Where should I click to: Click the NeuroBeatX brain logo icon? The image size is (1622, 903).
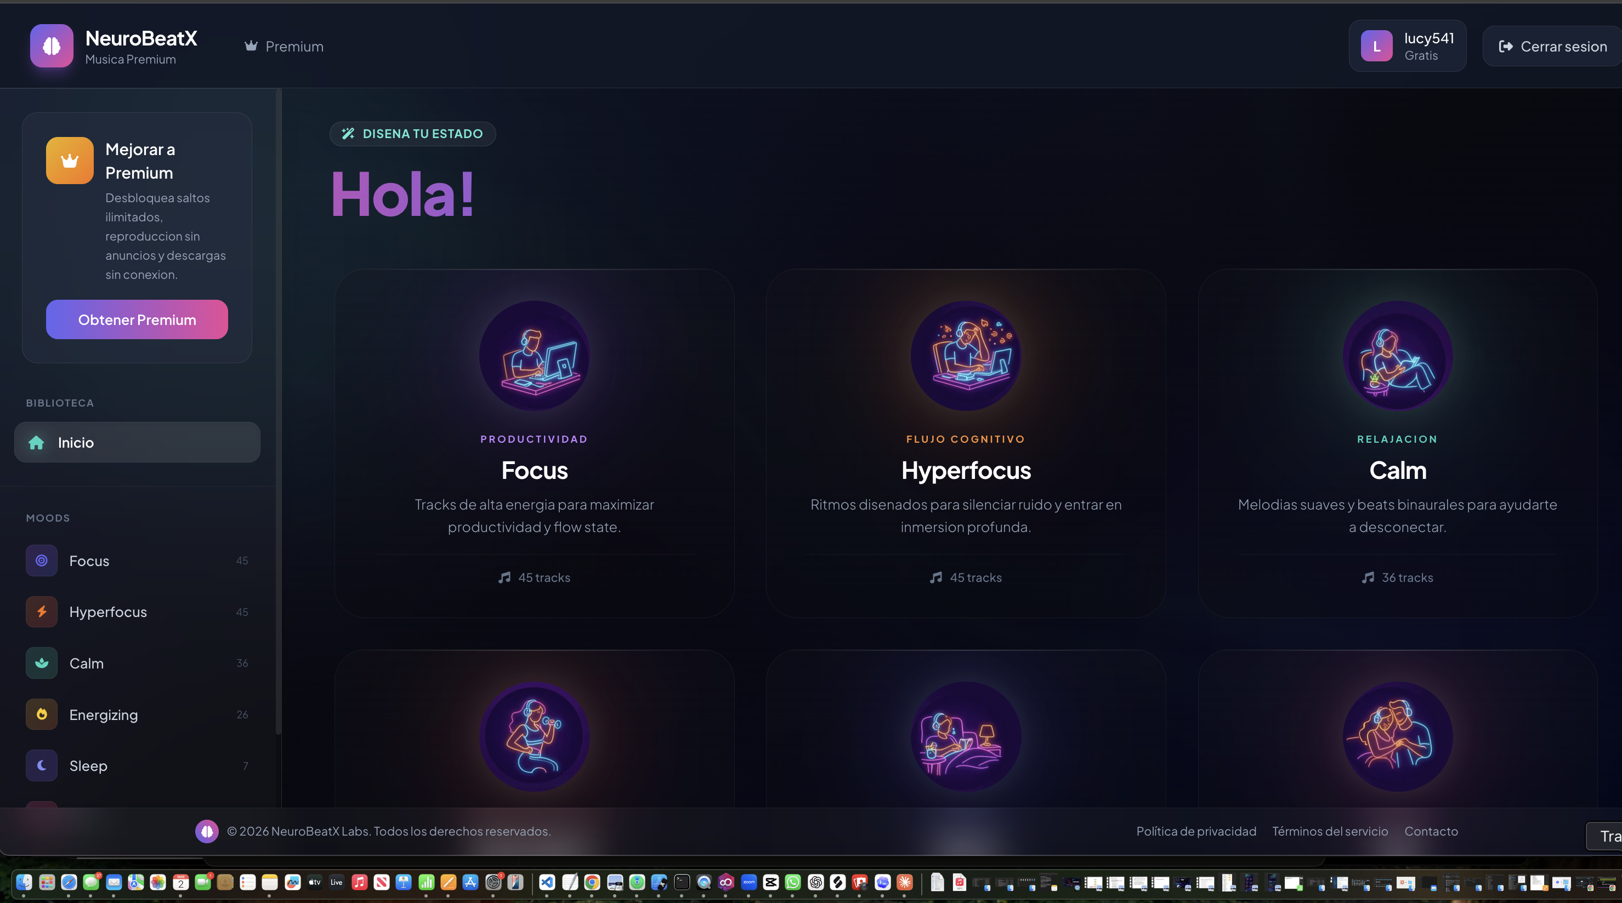click(51, 45)
